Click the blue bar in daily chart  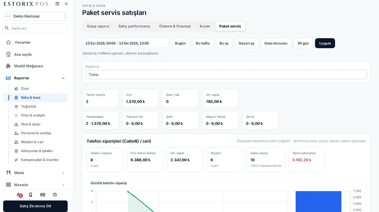click(318, 202)
